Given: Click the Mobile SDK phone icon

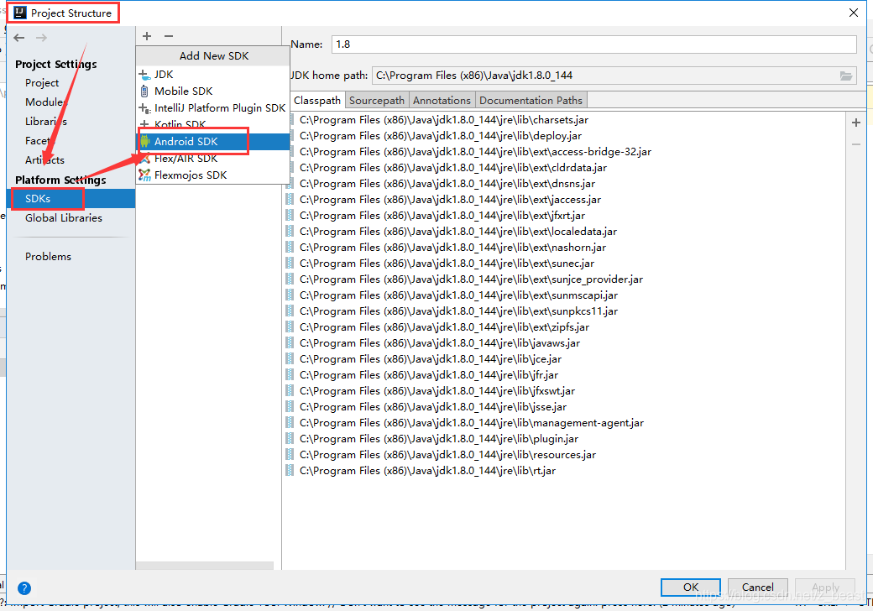Looking at the screenshot, I should 144,91.
